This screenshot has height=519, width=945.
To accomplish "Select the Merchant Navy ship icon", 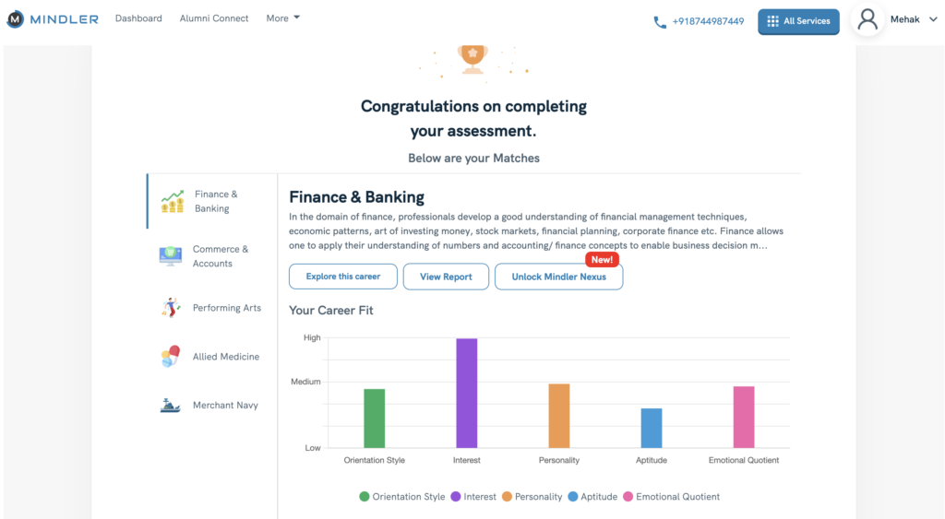I will tap(171, 406).
